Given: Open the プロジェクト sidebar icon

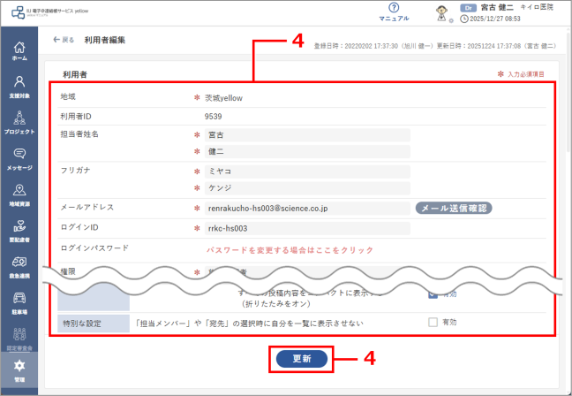Looking at the screenshot, I should 19,120.
